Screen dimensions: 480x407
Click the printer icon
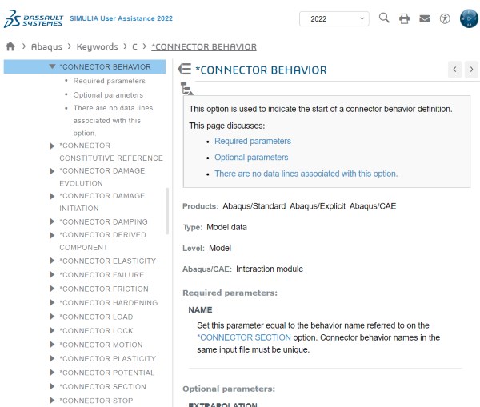pos(404,18)
